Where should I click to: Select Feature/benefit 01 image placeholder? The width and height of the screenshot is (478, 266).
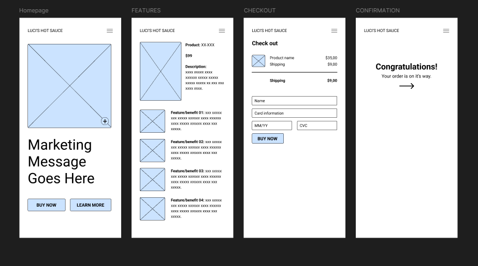(x=152, y=121)
